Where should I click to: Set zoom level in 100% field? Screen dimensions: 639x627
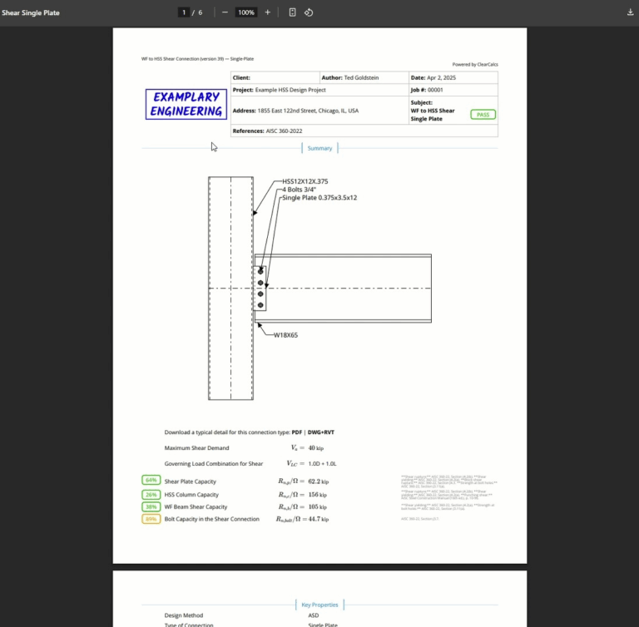point(246,12)
